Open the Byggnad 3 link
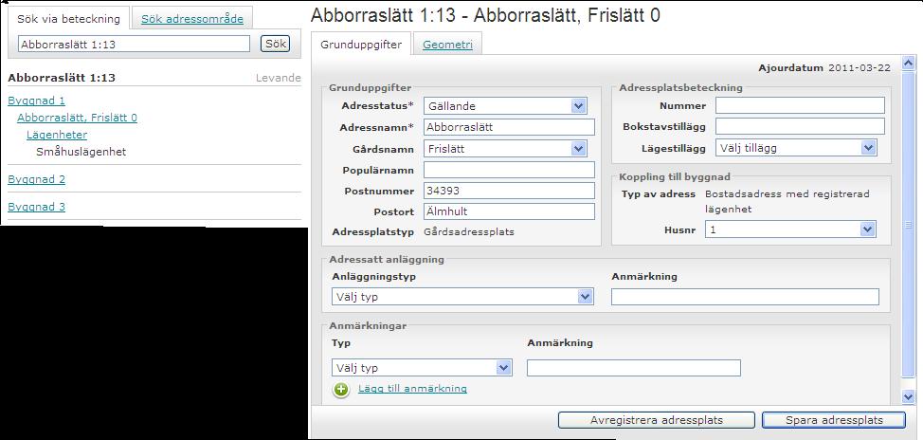The image size is (923, 440). [37, 207]
